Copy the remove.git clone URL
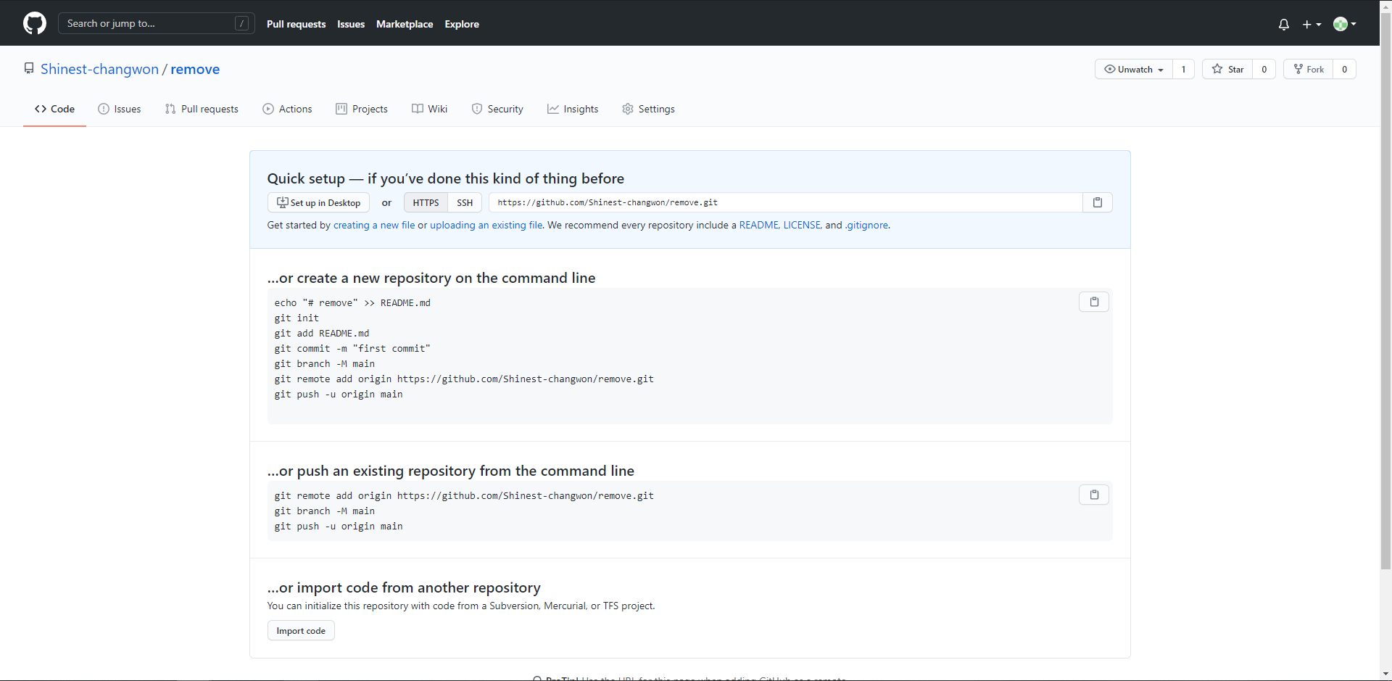This screenshot has height=681, width=1392. click(1098, 202)
